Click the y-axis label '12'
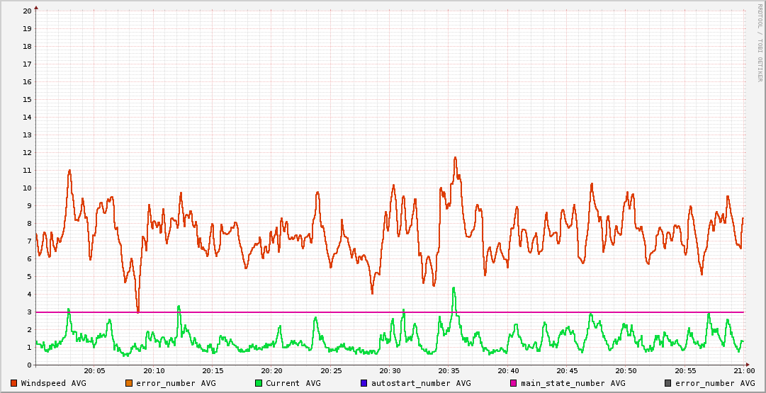The width and height of the screenshot is (766, 393). pyautogui.click(x=28, y=152)
